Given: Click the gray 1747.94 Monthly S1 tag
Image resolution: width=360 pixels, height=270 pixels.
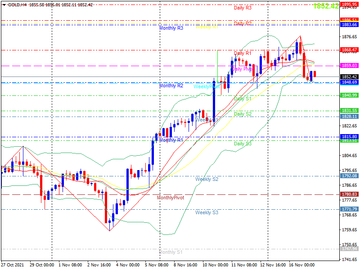Looking at the screenshot, I should coord(349,249).
